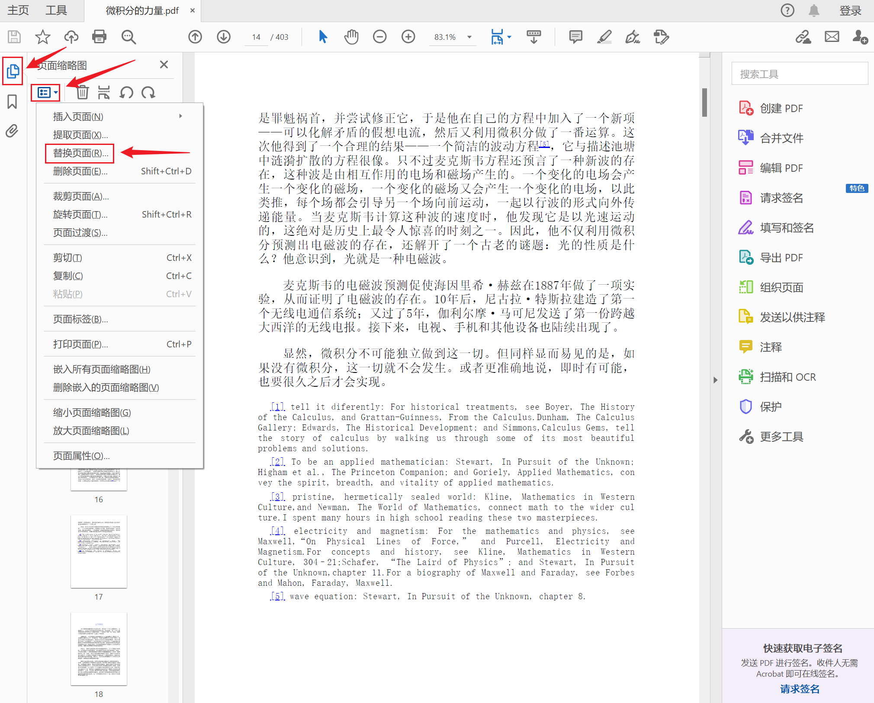This screenshot has width=874, height=703.
Task: Toggle the page thumbnails panel
Action: click(12, 71)
